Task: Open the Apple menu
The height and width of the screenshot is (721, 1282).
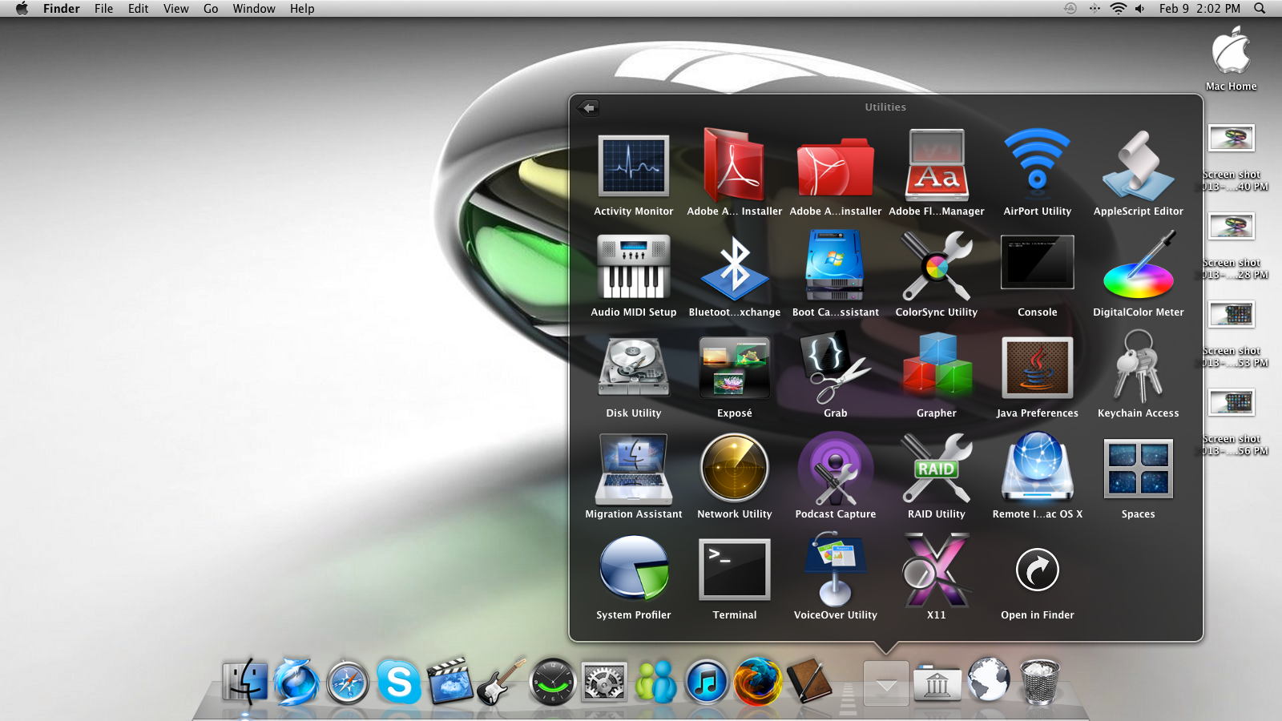Action: tap(22, 9)
